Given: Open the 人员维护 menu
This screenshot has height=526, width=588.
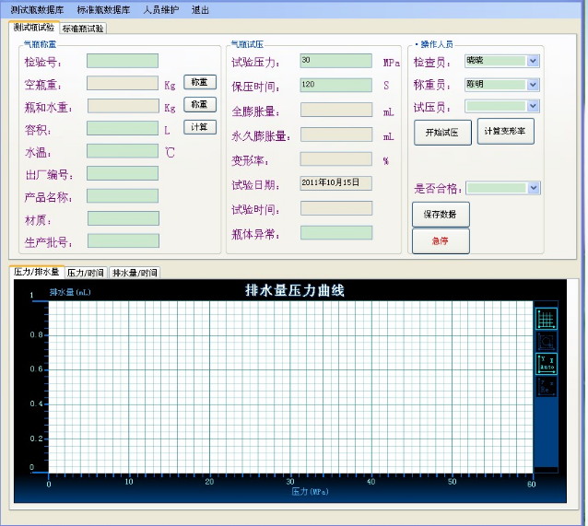Looking at the screenshot, I should tap(161, 10).
